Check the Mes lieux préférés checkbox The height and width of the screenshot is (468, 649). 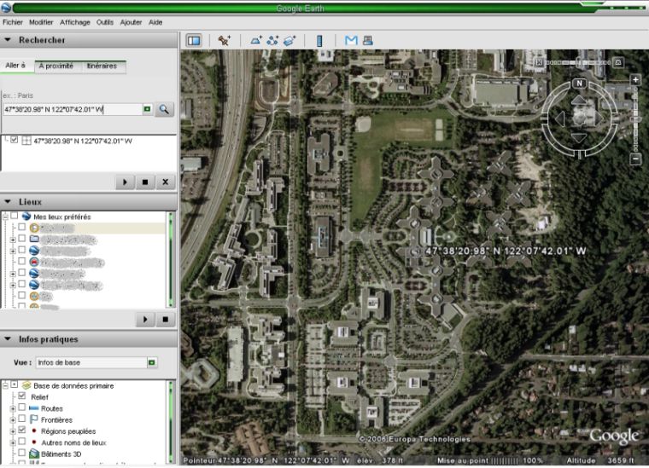(14, 216)
